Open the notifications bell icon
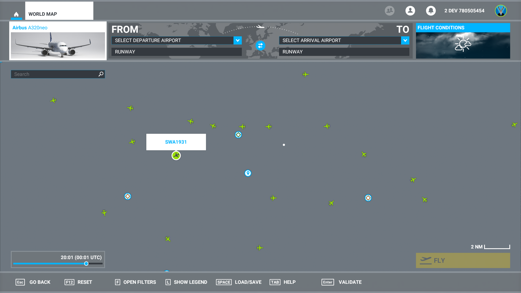 tap(431, 11)
